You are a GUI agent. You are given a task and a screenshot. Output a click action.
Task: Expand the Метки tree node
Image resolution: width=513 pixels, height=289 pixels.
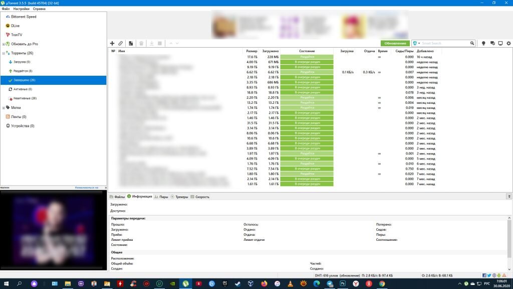point(4,107)
